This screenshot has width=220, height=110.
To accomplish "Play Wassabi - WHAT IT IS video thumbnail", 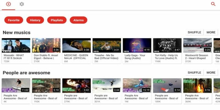I will [x=16, y=45].
